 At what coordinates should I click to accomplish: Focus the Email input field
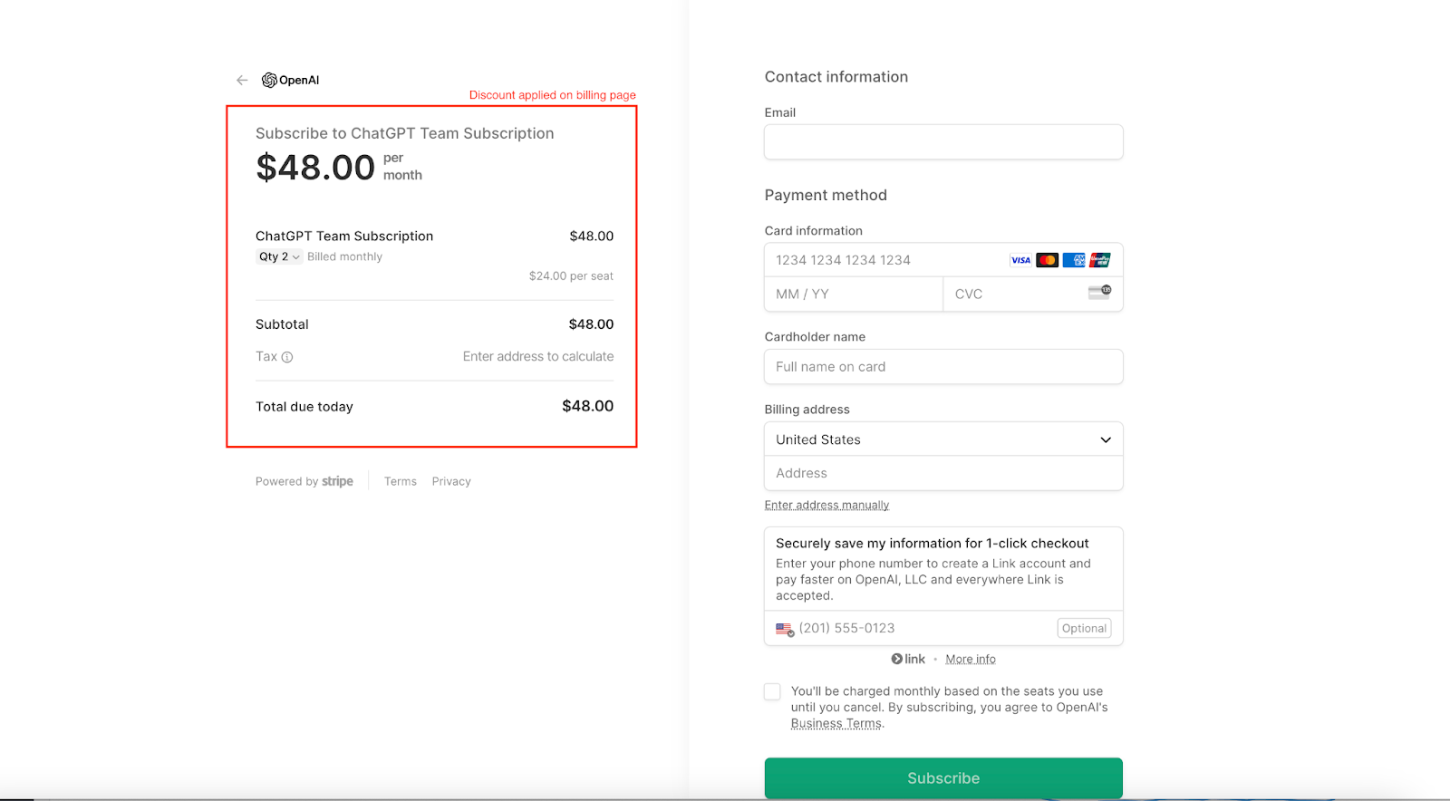coord(942,142)
